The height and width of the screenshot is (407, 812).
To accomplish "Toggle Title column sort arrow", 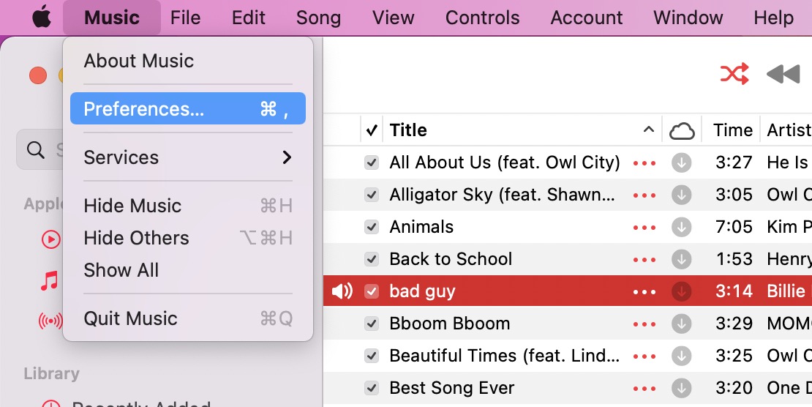I will [648, 130].
